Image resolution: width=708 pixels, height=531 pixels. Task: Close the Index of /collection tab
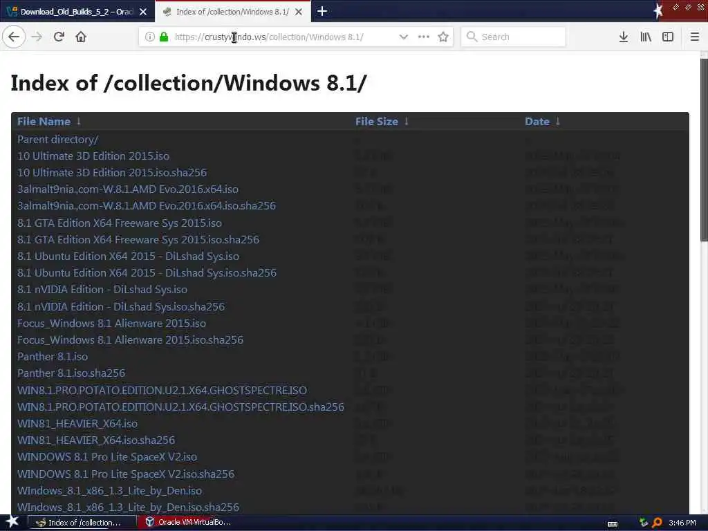point(299,12)
